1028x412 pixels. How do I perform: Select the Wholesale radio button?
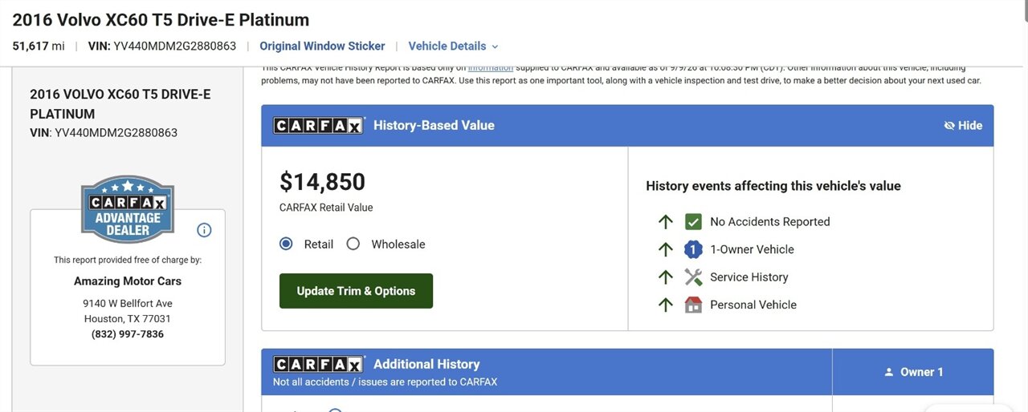(353, 244)
